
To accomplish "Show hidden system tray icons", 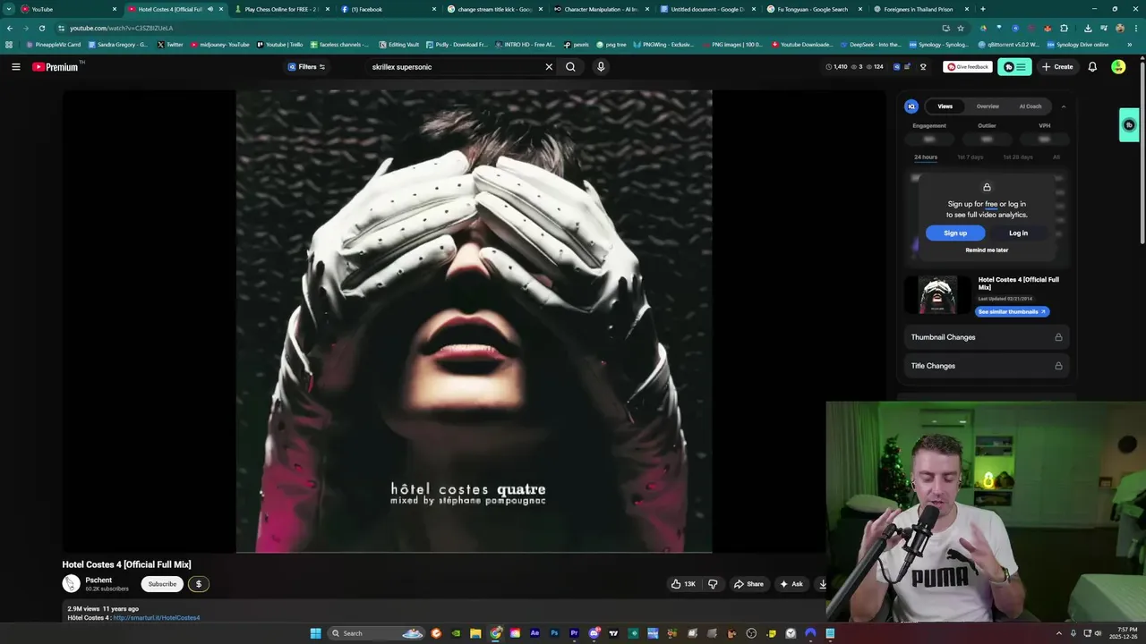I will [x=1059, y=633].
